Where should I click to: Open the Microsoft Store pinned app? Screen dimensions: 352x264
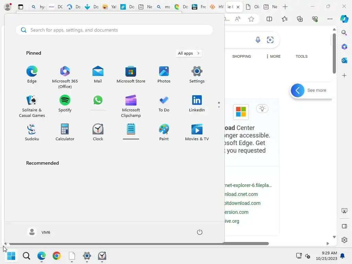(131, 75)
